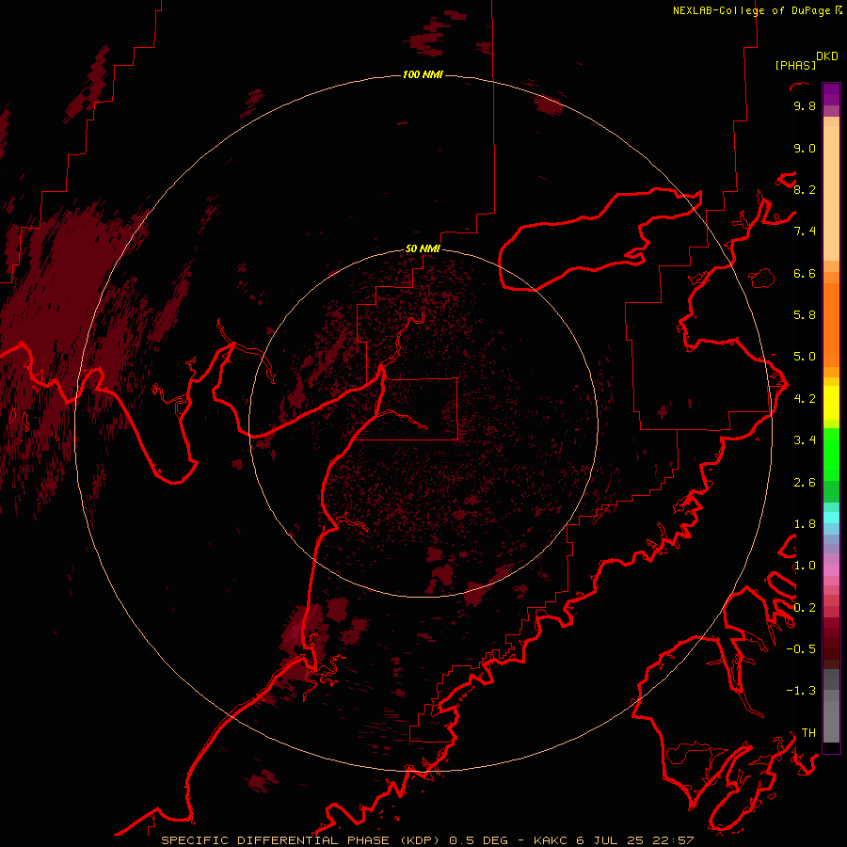Click the 9.8 value on color scale
This screenshot has width=847, height=847.
coord(805,106)
